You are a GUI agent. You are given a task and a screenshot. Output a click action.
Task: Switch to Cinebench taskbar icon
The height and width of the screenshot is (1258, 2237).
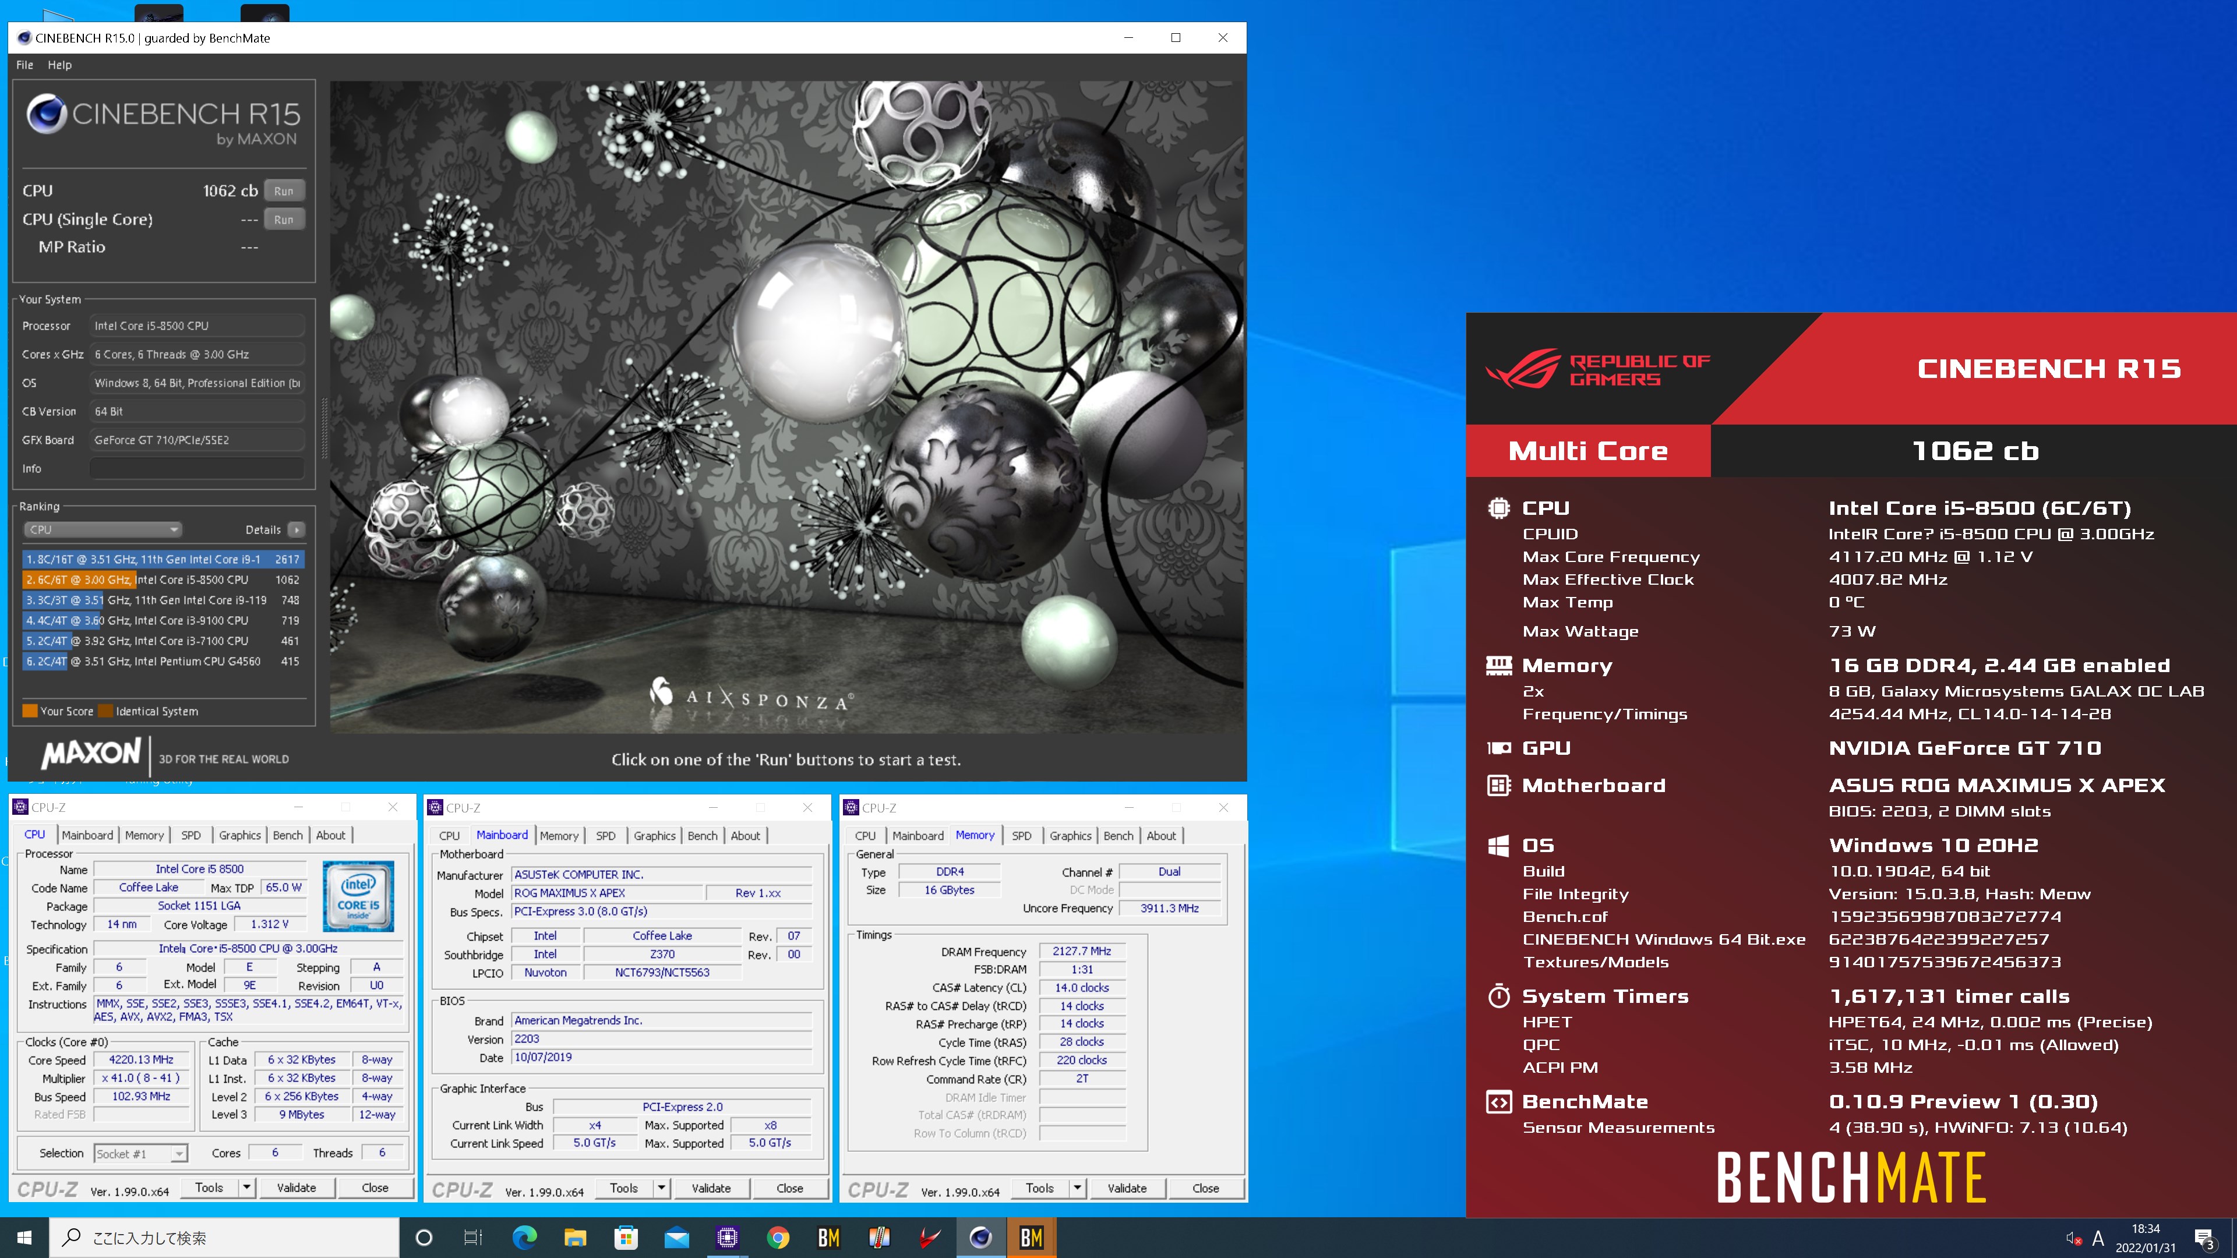coord(980,1237)
